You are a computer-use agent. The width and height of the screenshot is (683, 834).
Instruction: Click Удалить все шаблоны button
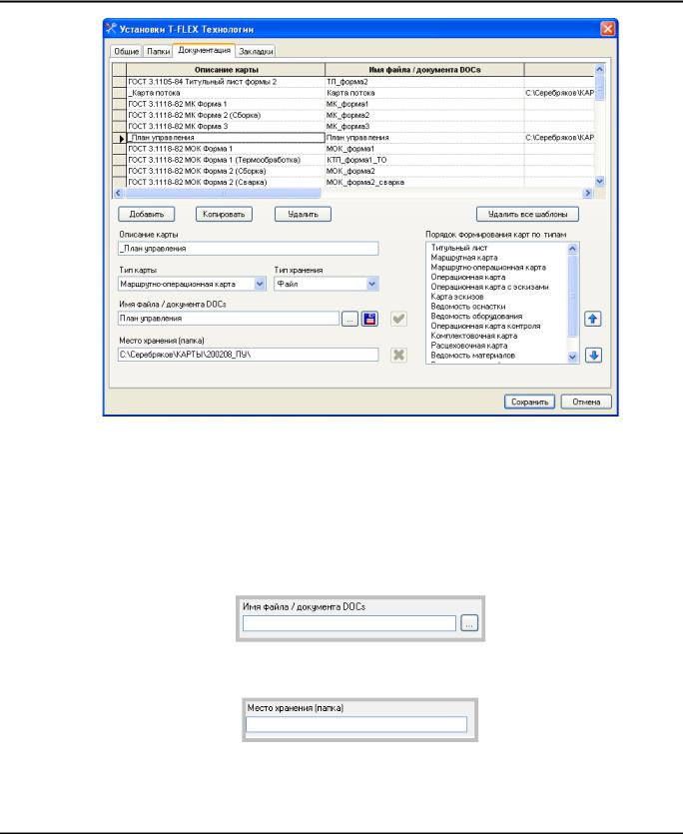[x=527, y=215]
